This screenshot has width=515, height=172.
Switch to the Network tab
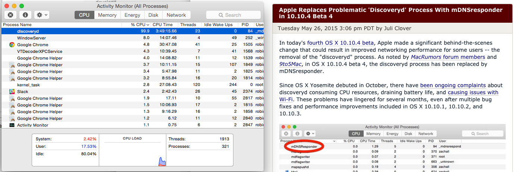[x=176, y=15]
